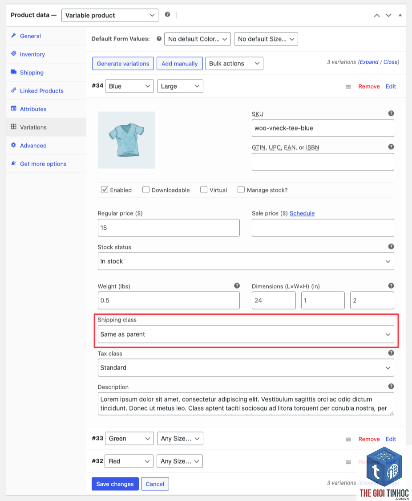Click the Dimensions help icon

coord(391,285)
